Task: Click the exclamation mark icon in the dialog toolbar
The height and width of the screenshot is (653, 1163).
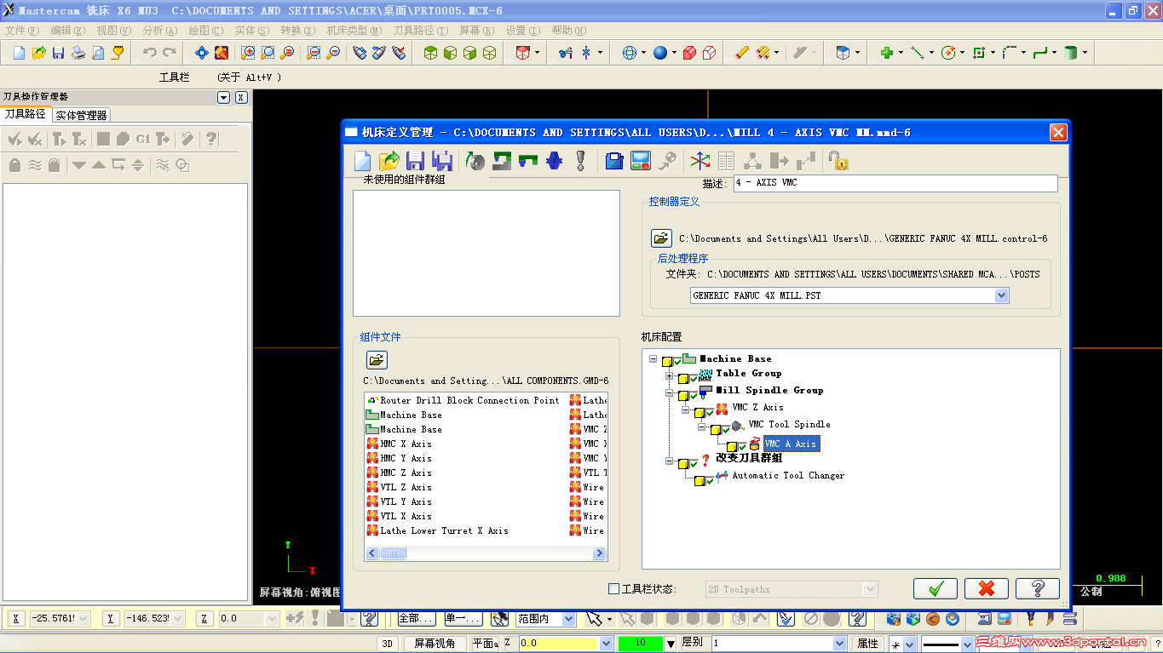Action: (581, 161)
